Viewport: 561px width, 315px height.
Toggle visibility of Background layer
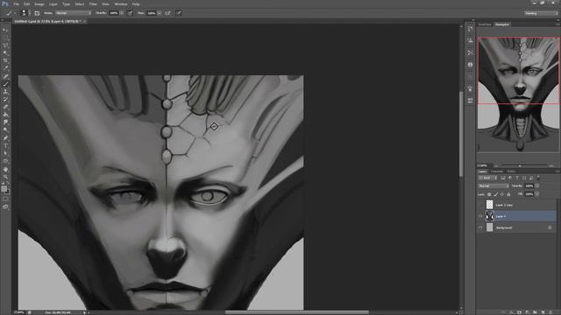tap(480, 227)
